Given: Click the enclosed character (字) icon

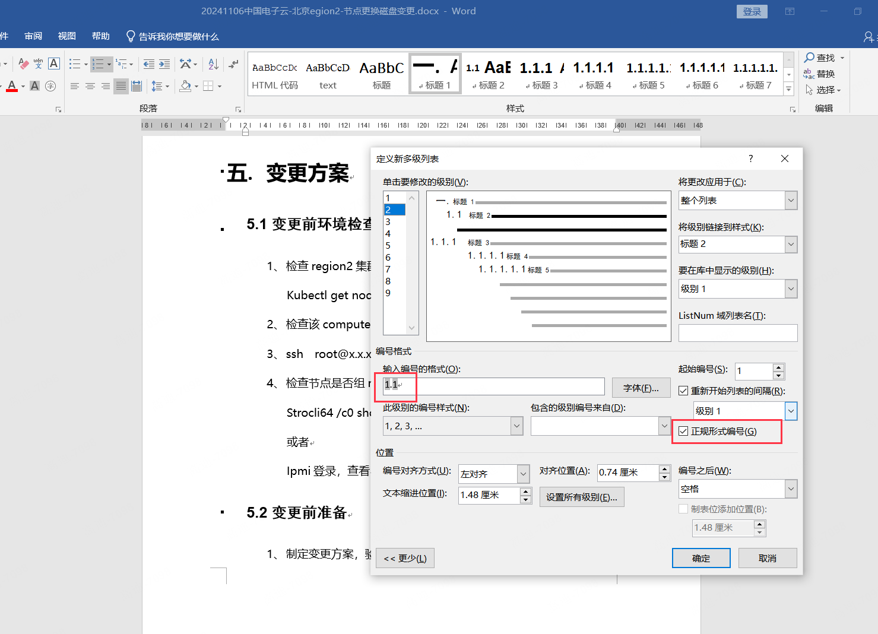Looking at the screenshot, I should click(50, 86).
